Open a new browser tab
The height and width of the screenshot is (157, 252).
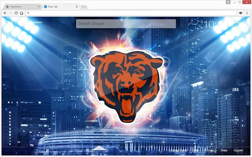pyautogui.click(x=84, y=7)
